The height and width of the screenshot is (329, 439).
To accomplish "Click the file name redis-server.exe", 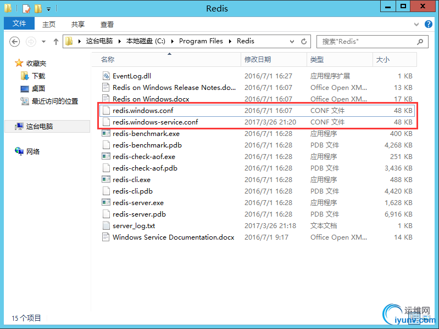I will click(x=138, y=203).
